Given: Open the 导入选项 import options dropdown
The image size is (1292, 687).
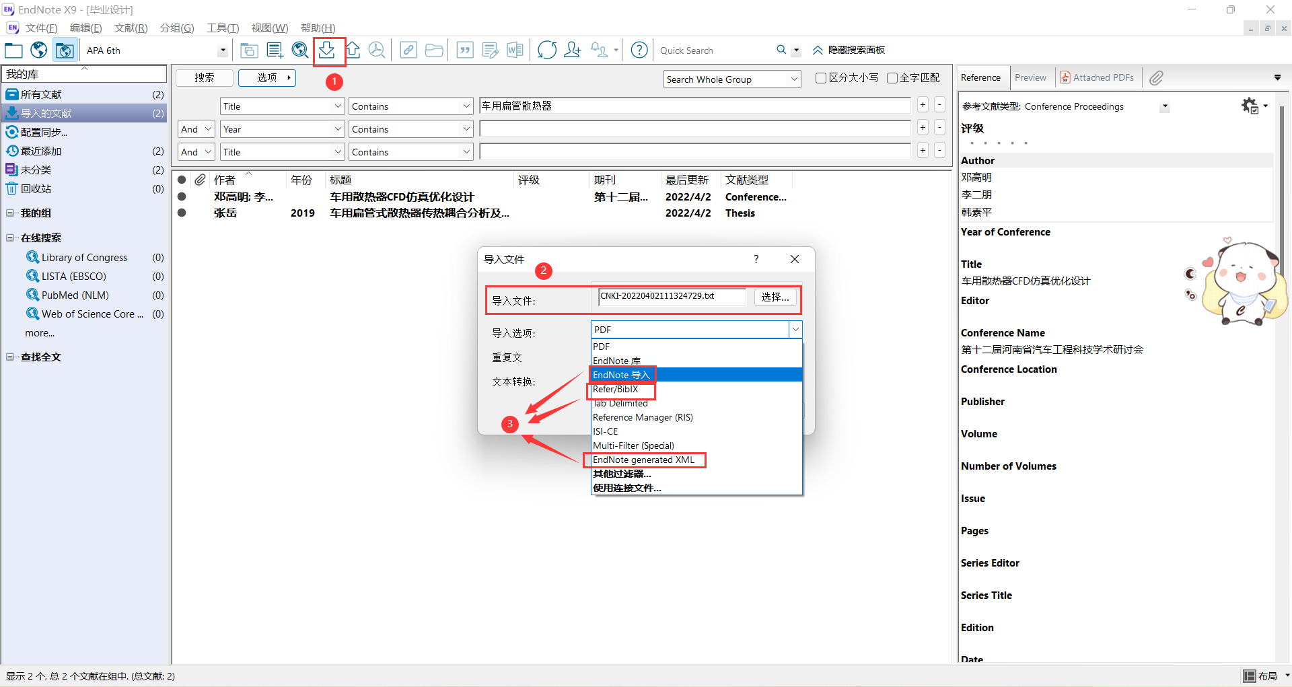Looking at the screenshot, I should 796,329.
